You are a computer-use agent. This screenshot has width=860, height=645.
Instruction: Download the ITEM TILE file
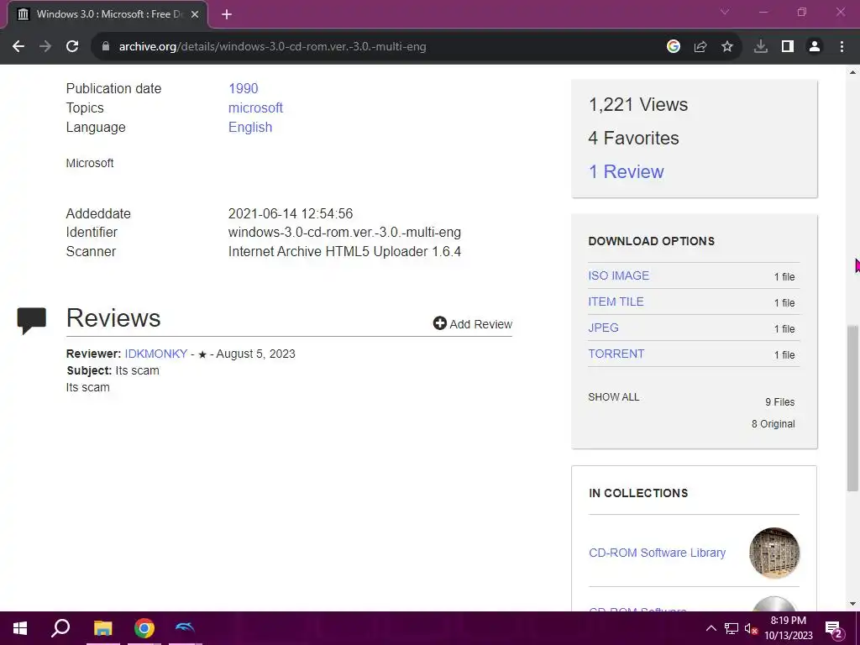tap(616, 302)
